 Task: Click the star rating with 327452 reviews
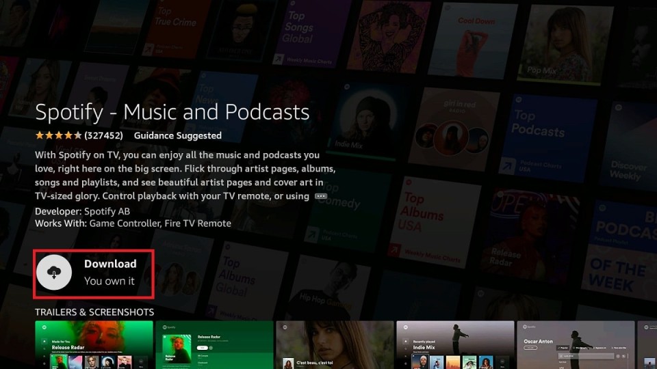[79, 135]
